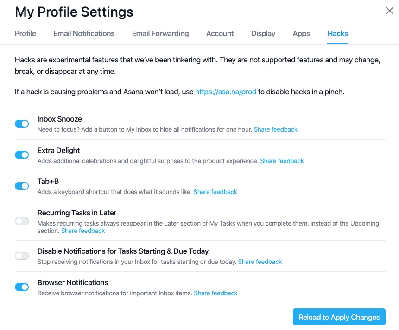Image resolution: width=399 pixels, height=330 pixels.
Task: Disable the Extra Delight hack
Action: [22, 155]
